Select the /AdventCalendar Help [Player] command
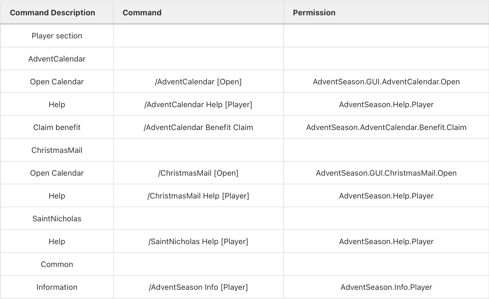Viewport: 489px width, 299px height. click(198, 104)
